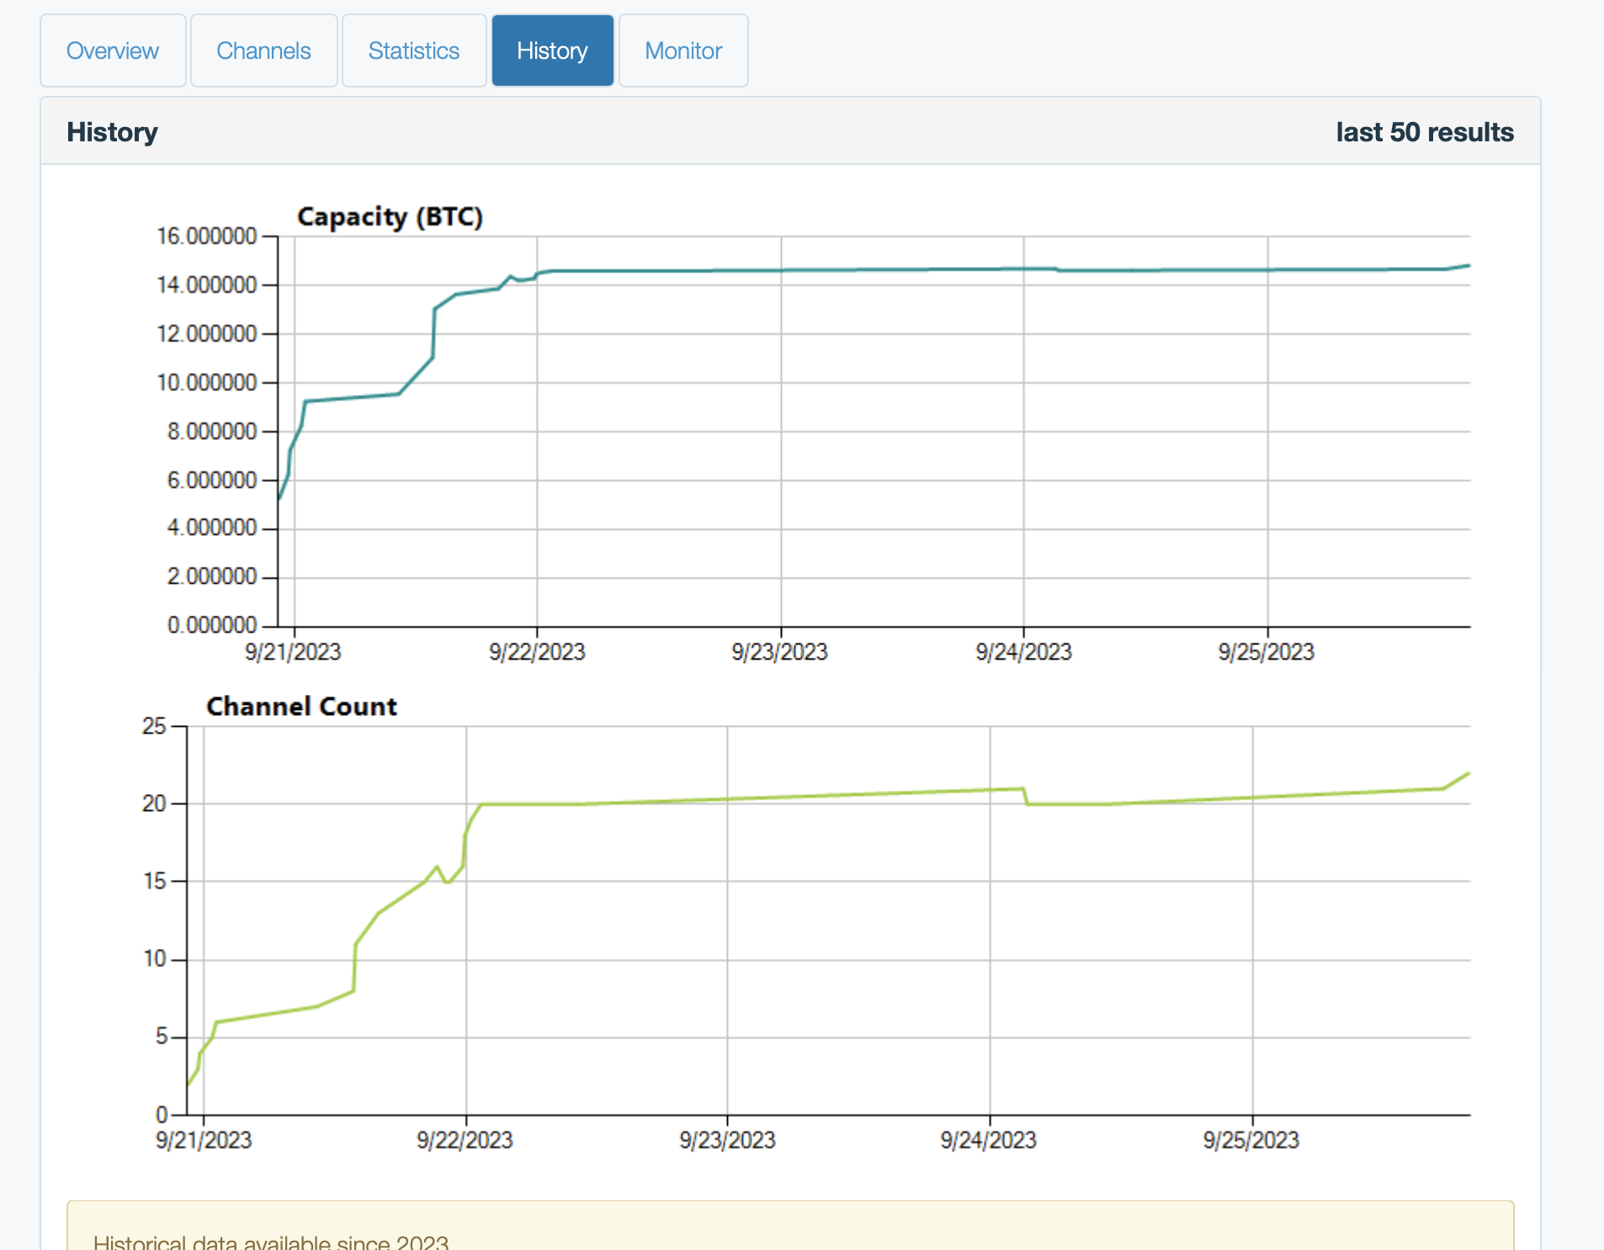This screenshot has width=1604, height=1250.
Task: Click the 10.000000 capacity axis label
Action: 207,383
